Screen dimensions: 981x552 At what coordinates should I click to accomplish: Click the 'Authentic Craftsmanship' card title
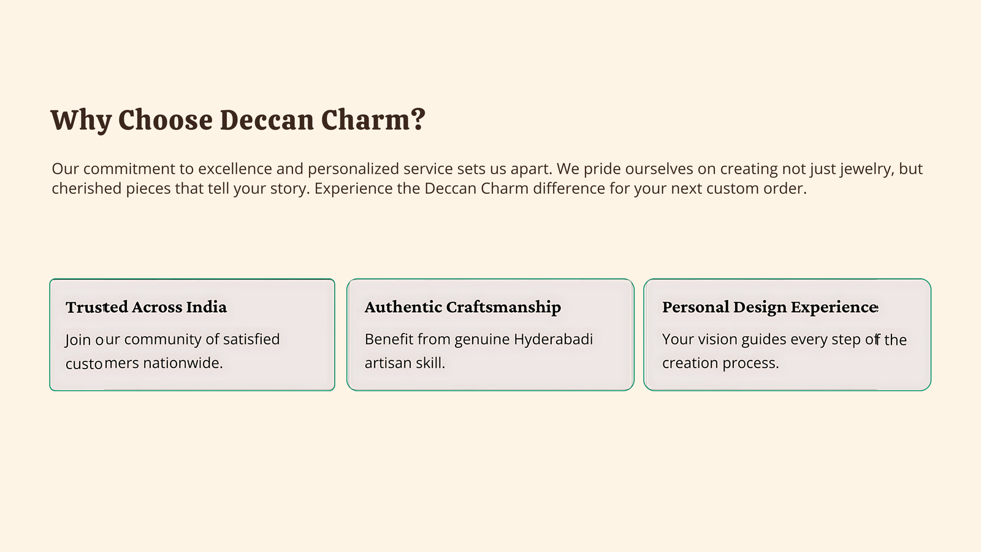463,307
